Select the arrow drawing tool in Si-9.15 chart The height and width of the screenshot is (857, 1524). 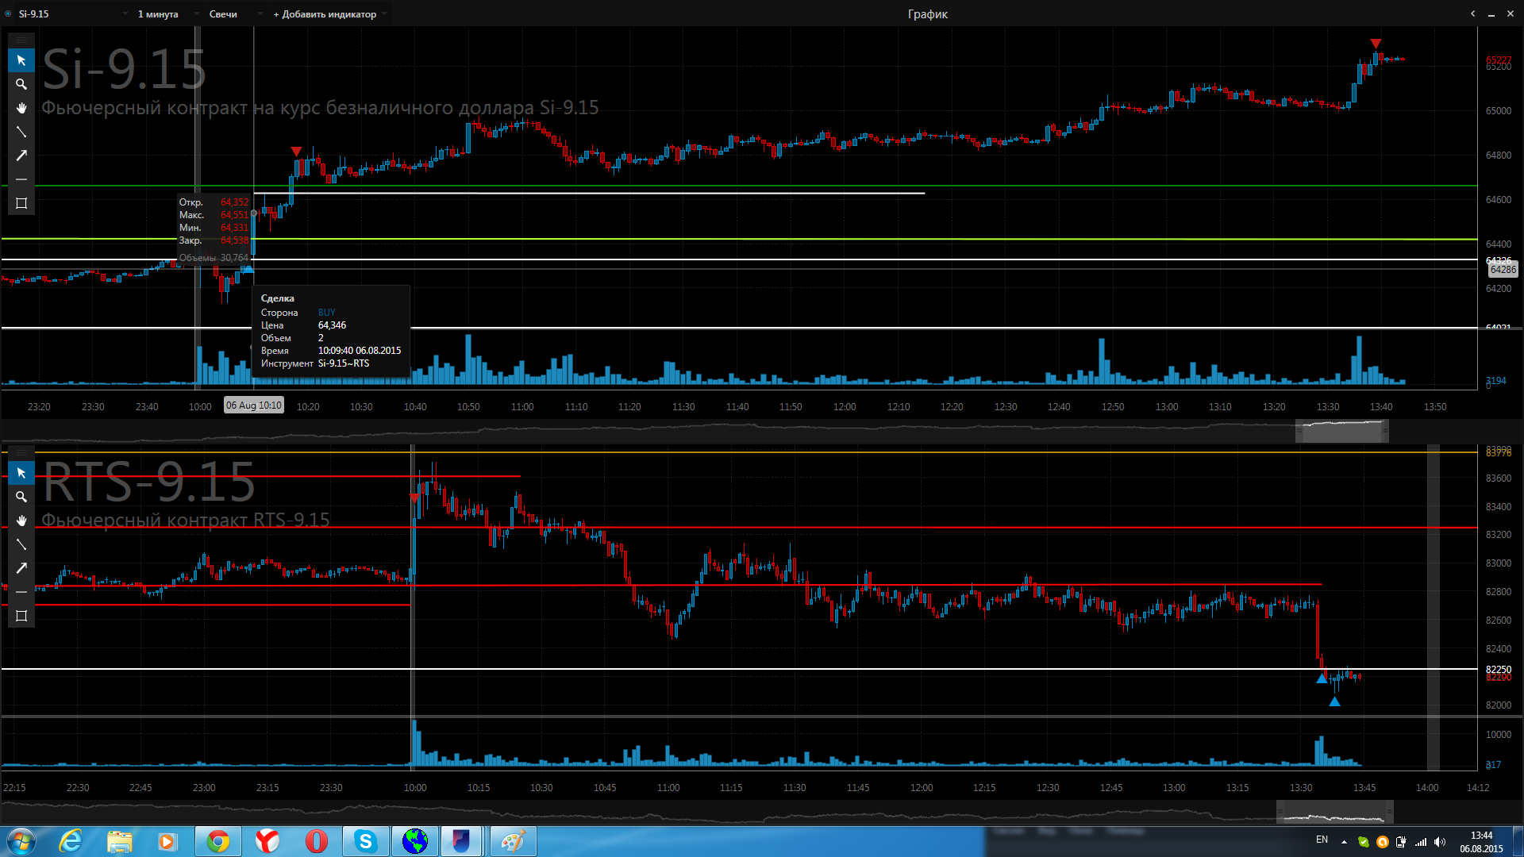tap(21, 156)
